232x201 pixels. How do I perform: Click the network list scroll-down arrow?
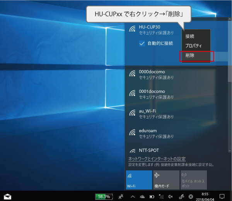(230, 151)
